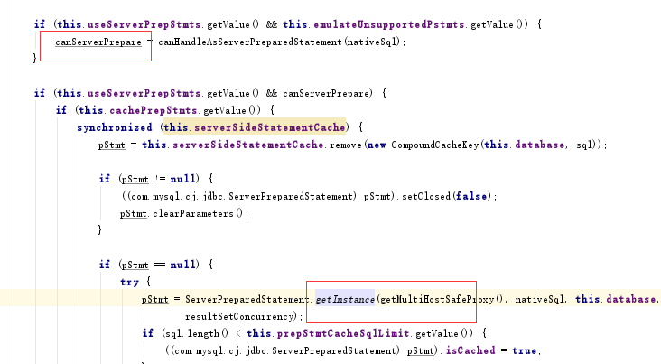Click the highlighted getInstance method
This screenshot has width=661, height=364.
(345, 299)
